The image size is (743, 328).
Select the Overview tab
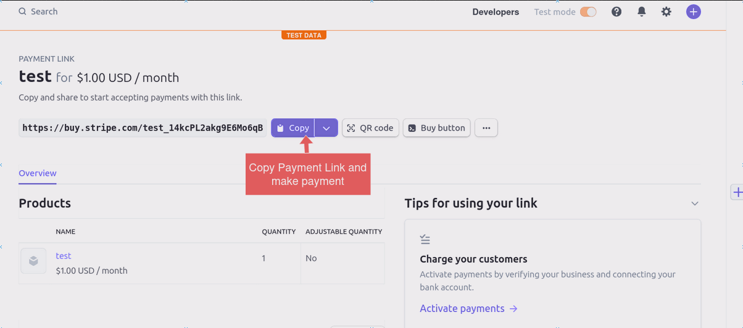(38, 173)
